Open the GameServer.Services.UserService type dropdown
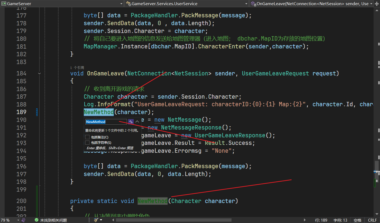Image resolution: width=380 pixels, height=223 pixels. point(246,4)
